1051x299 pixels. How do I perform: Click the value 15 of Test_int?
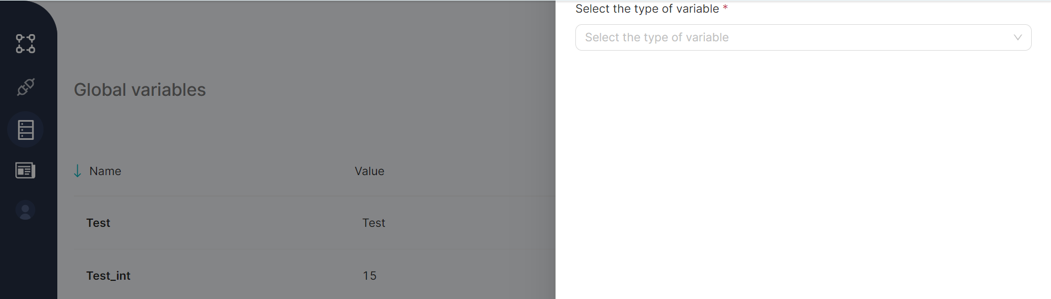pyautogui.click(x=369, y=276)
